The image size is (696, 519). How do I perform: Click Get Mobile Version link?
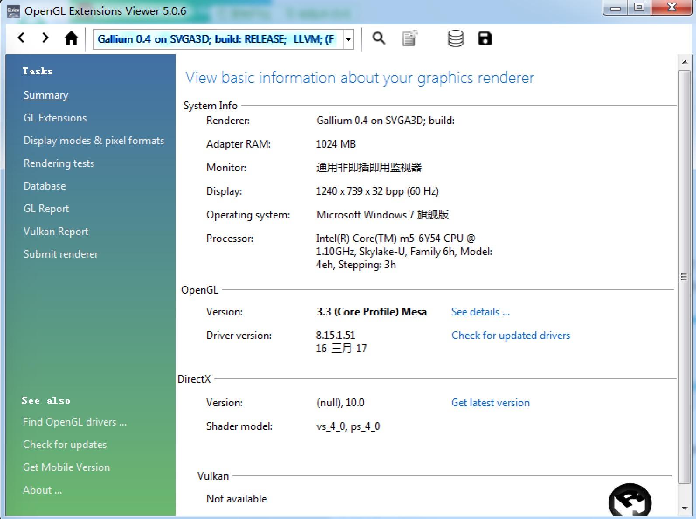(x=66, y=467)
